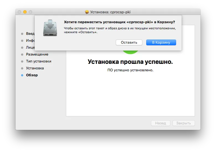Click the 'Закрыть' button

click(184, 123)
